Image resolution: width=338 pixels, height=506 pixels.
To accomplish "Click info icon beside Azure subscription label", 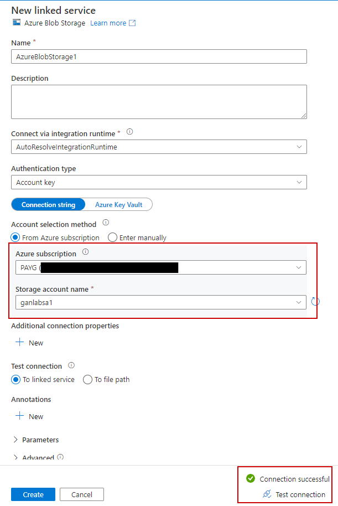I will pyautogui.click(x=85, y=252).
